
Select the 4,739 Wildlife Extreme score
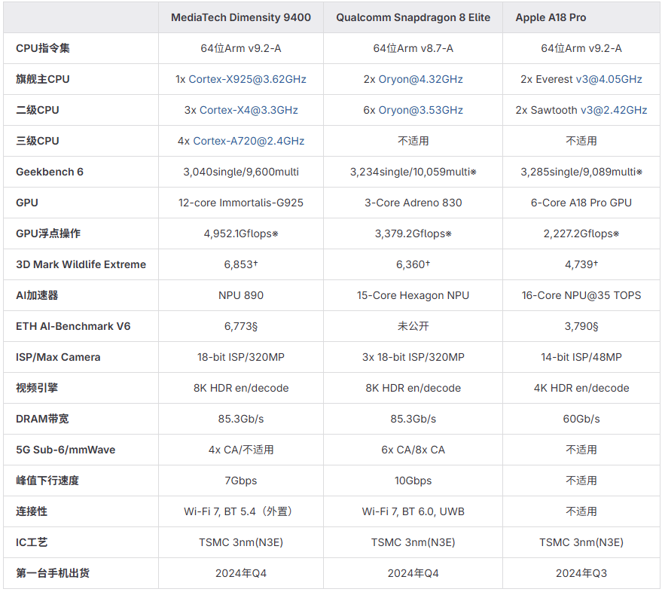(581, 264)
